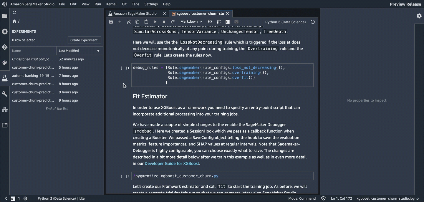
Task: Select customer-churn-predict row from 8 hours ago
Action: pos(57,84)
